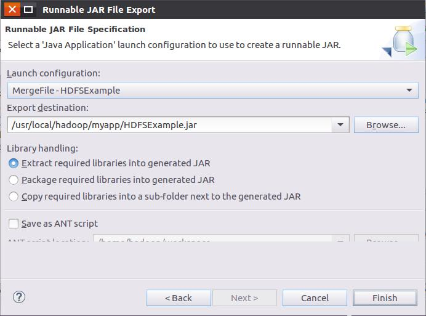Screen dimensions: 426x316
Task: Expand the Export destination history arrow
Action: point(340,125)
